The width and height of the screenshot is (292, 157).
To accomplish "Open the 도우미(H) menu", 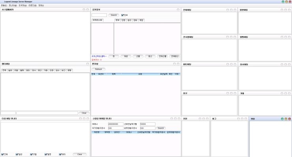I will [23, 6].
